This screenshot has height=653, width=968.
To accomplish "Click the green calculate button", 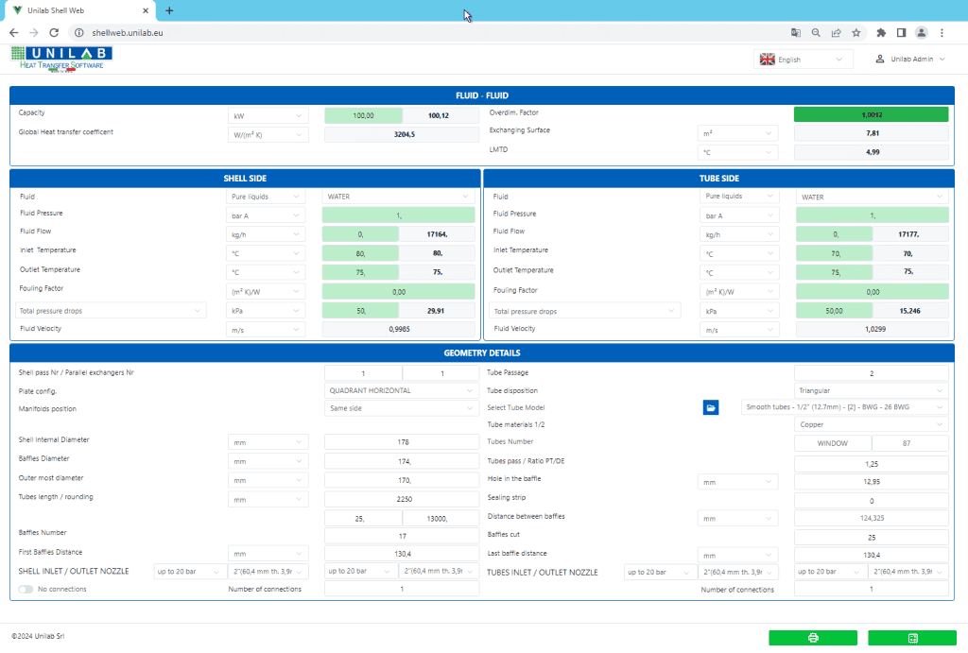I will coord(912,638).
